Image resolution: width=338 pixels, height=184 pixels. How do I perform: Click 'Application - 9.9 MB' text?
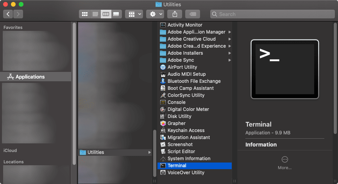click(268, 133)
